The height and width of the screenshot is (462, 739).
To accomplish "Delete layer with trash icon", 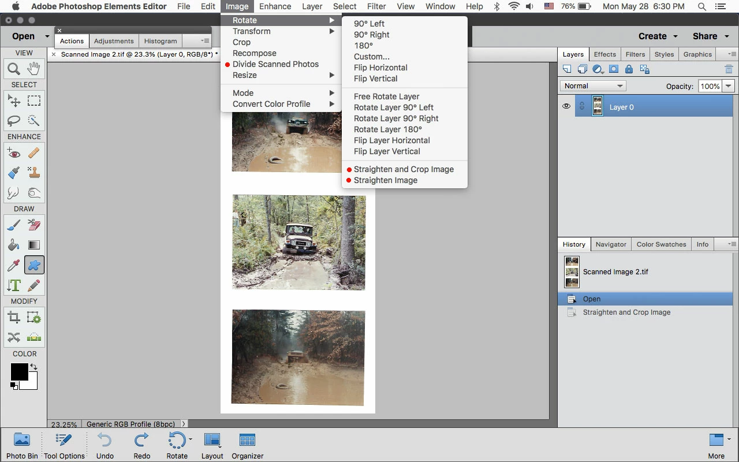I will 729,69.
